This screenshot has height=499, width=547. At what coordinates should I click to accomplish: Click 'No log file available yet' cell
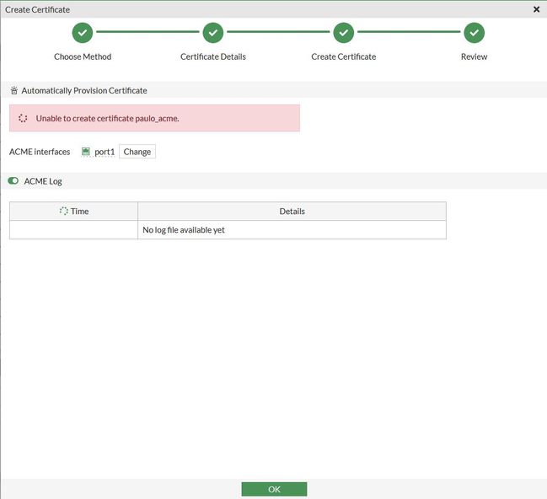tap(292, 230)
